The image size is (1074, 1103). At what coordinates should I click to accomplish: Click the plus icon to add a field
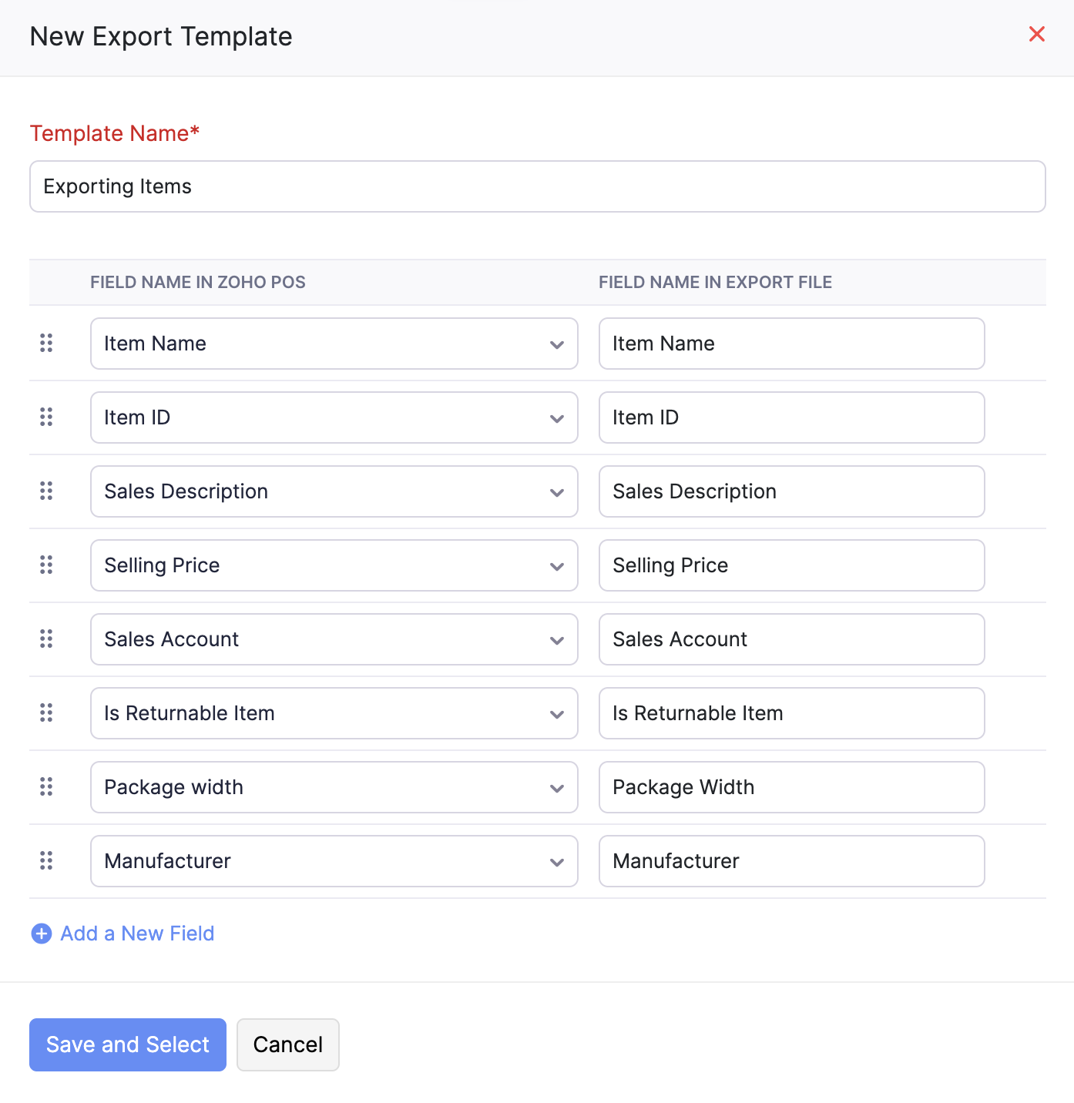click(x=41, y=934)
